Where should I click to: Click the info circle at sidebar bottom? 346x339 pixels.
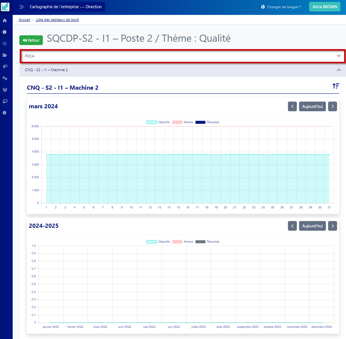point(5,112)
